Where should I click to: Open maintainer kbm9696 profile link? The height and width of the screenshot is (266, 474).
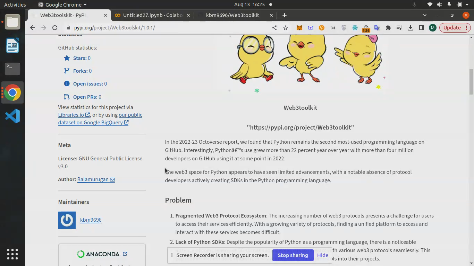pyautogui.click(x=91, y=220)
